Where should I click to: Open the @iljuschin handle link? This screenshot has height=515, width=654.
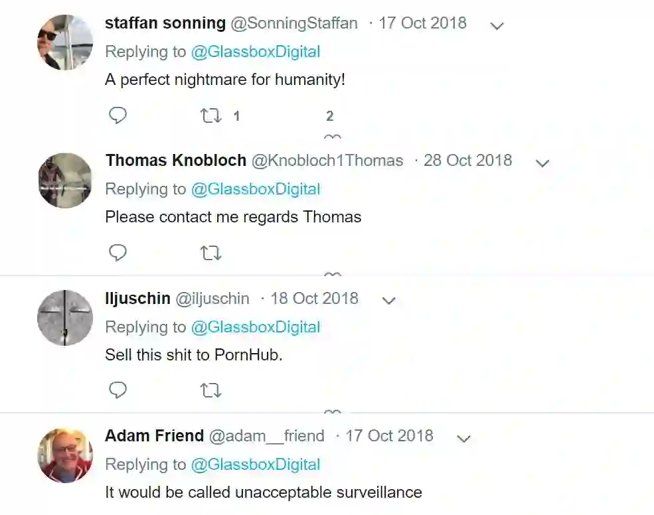(x=212, y=299)
